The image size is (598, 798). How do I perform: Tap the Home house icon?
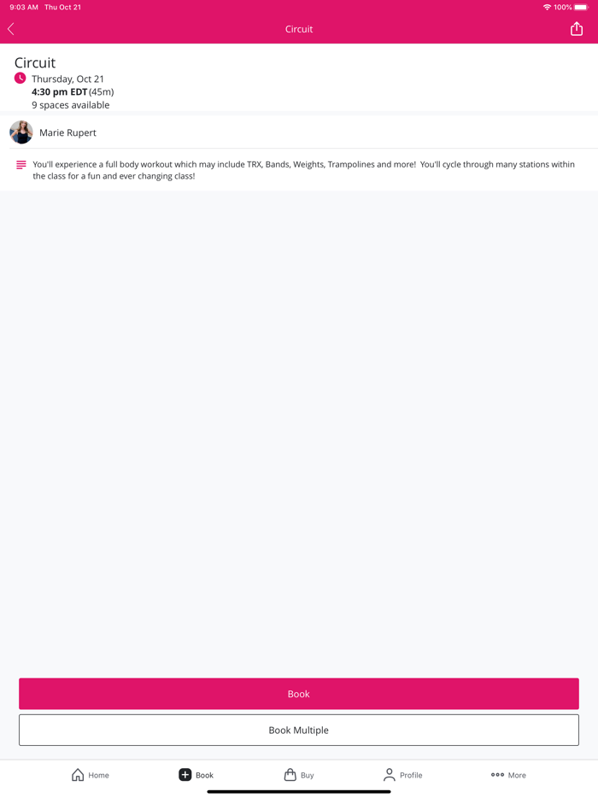click(x=78, y=775)
